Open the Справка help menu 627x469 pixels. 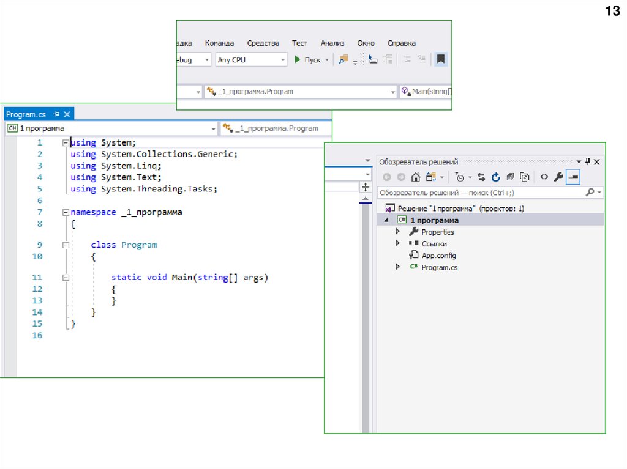(401, 43)
